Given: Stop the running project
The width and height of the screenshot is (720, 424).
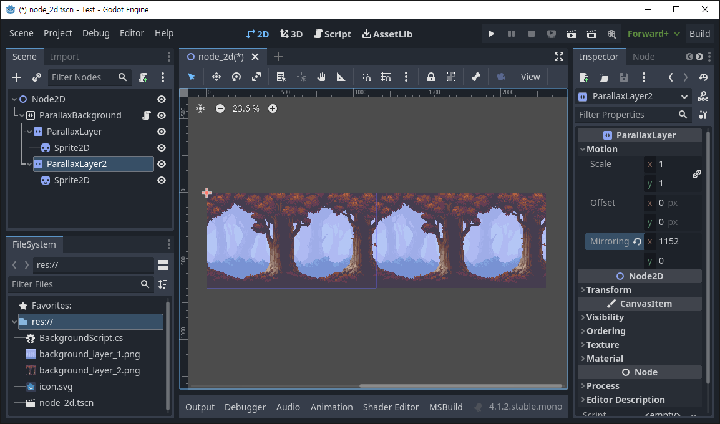Looking at the screenshot, I should pyautogui.click(x=532, y=34).
